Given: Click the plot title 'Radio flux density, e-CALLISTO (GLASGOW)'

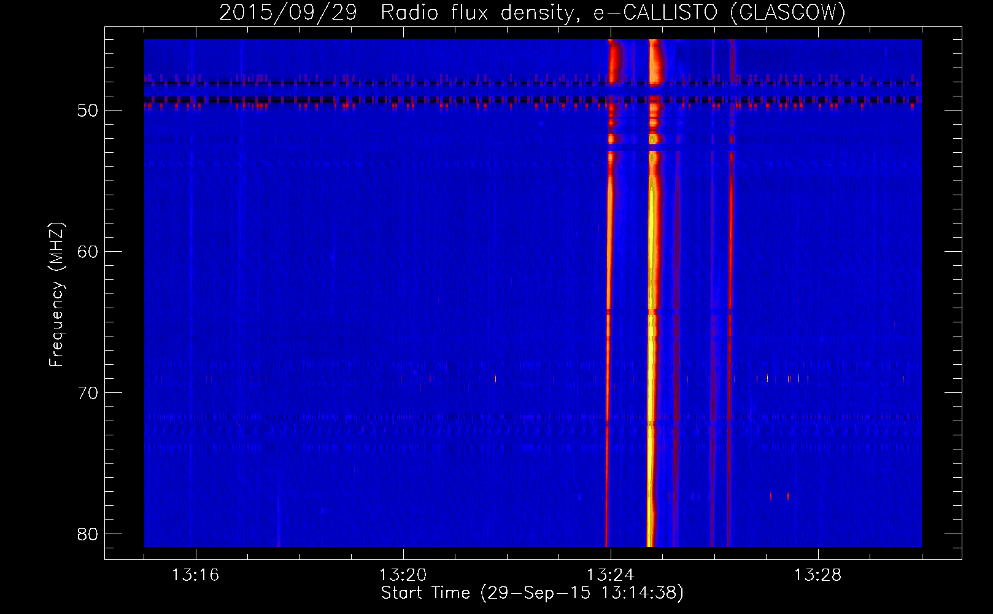Looking at the screenshot, I should (612, 12).
